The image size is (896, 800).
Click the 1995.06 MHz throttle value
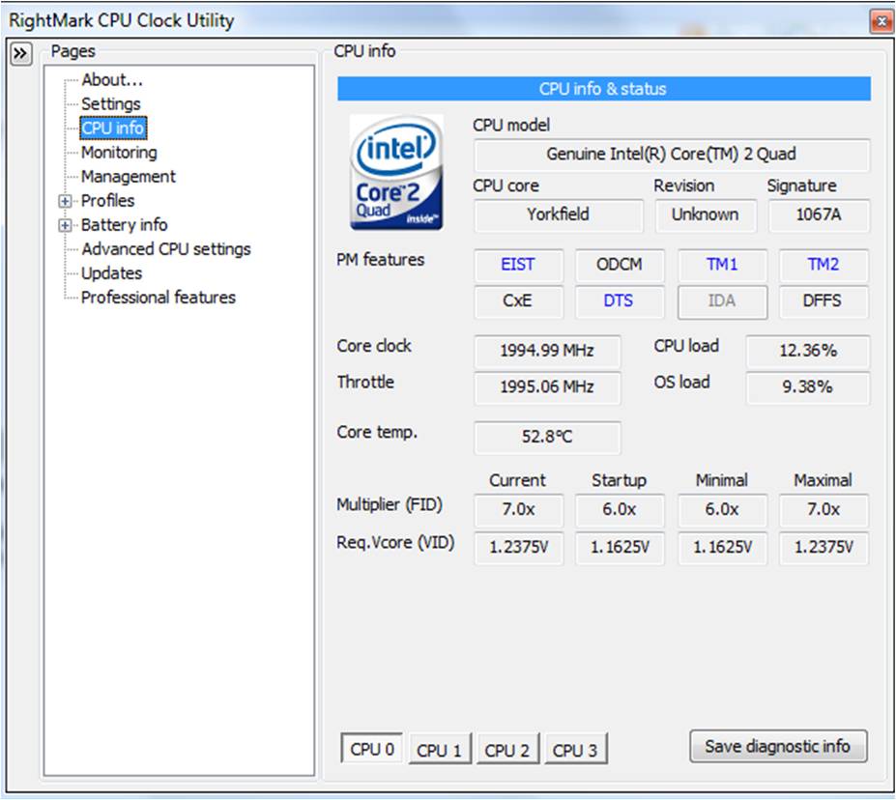click(547, 387)
